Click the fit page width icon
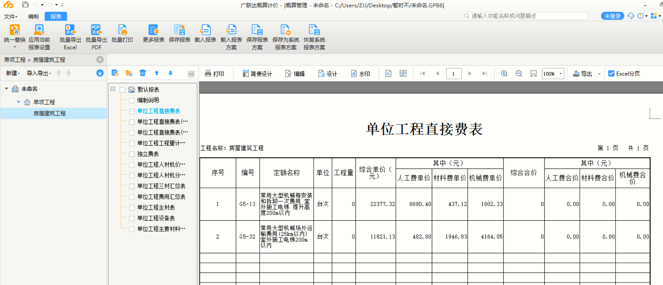The width and height of the screenshot is (663, 285). point(533,74)
